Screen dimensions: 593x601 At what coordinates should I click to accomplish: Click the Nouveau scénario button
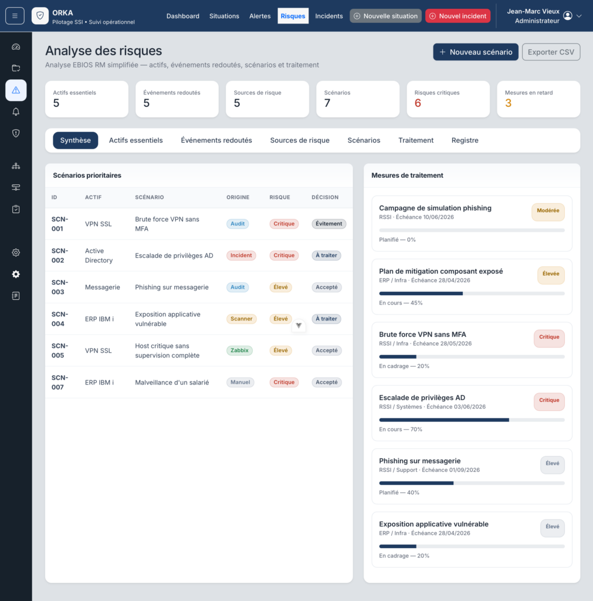(x=475, y=52)
